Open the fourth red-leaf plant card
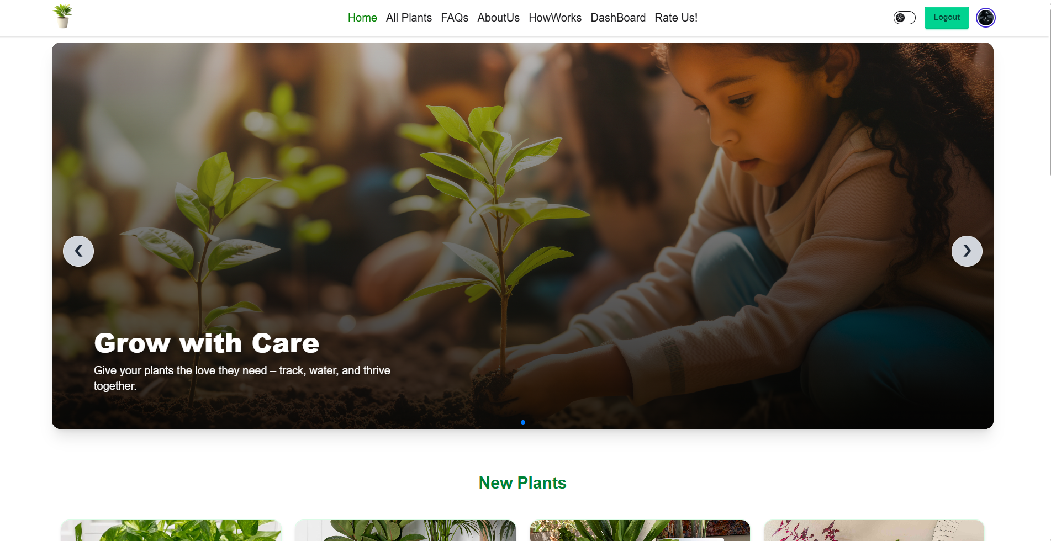Image resolution: width=1051 pixels, height=541 pixels. [x=874, y=531]
